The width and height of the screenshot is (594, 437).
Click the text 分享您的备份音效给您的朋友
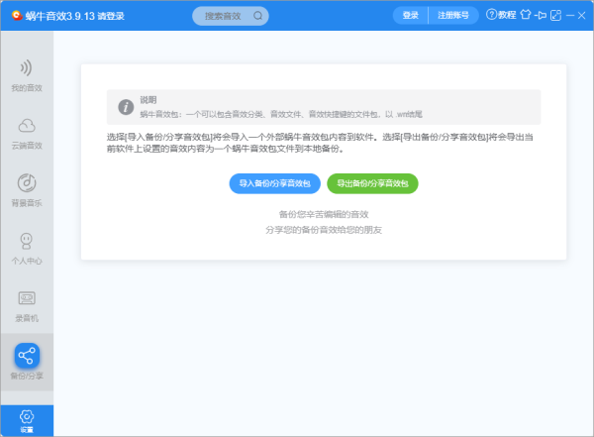(x=324, y=230)
